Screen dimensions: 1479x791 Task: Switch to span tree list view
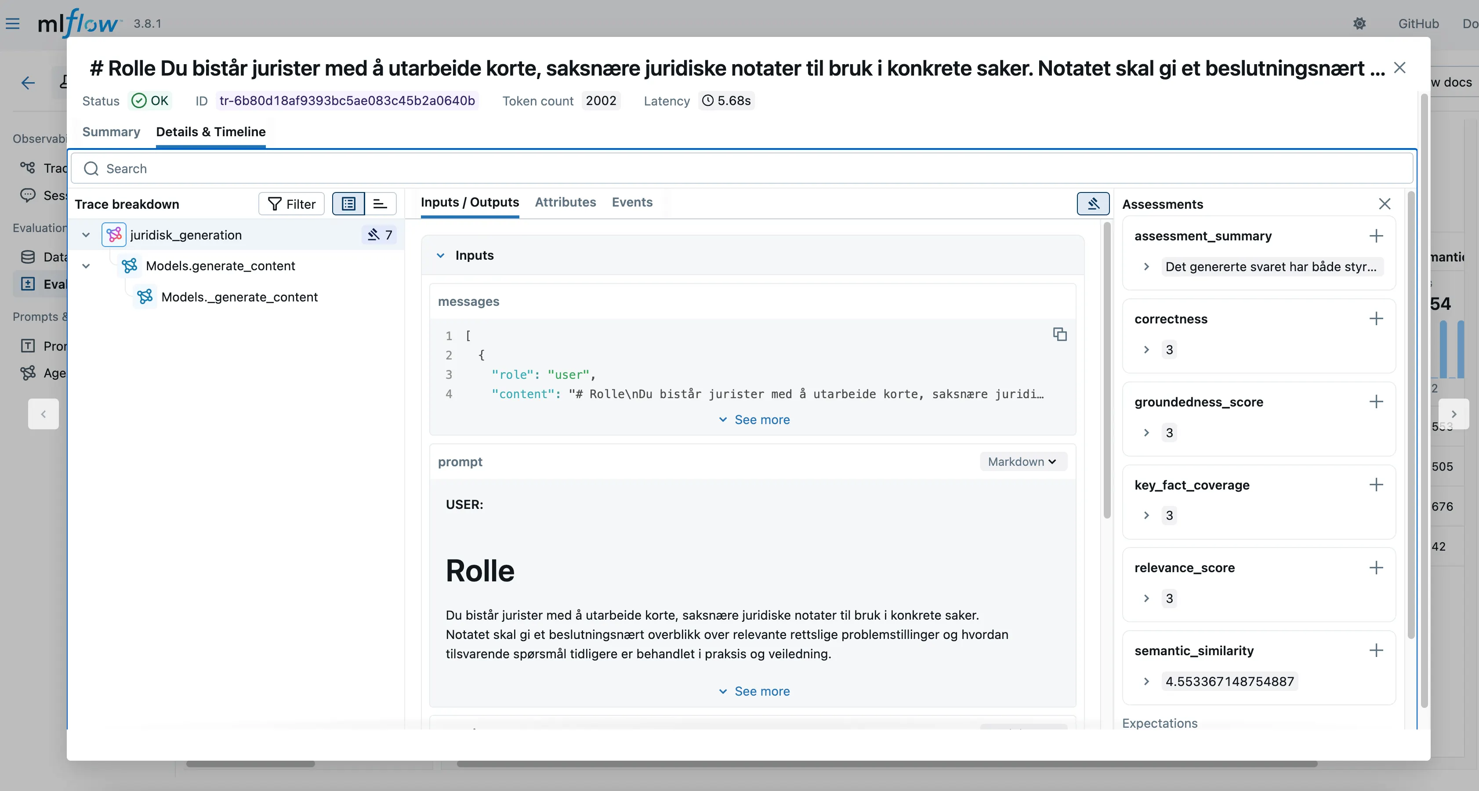point(348,204)
